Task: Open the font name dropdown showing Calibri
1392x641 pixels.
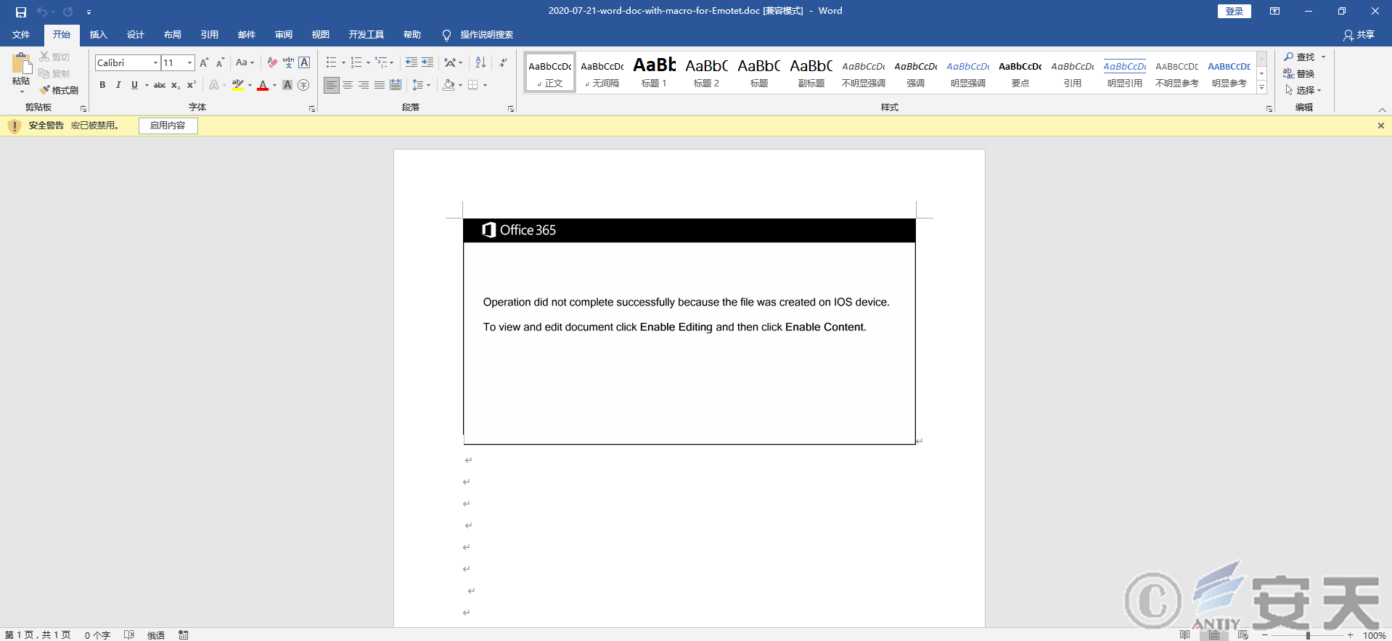Action: point(155,63)
